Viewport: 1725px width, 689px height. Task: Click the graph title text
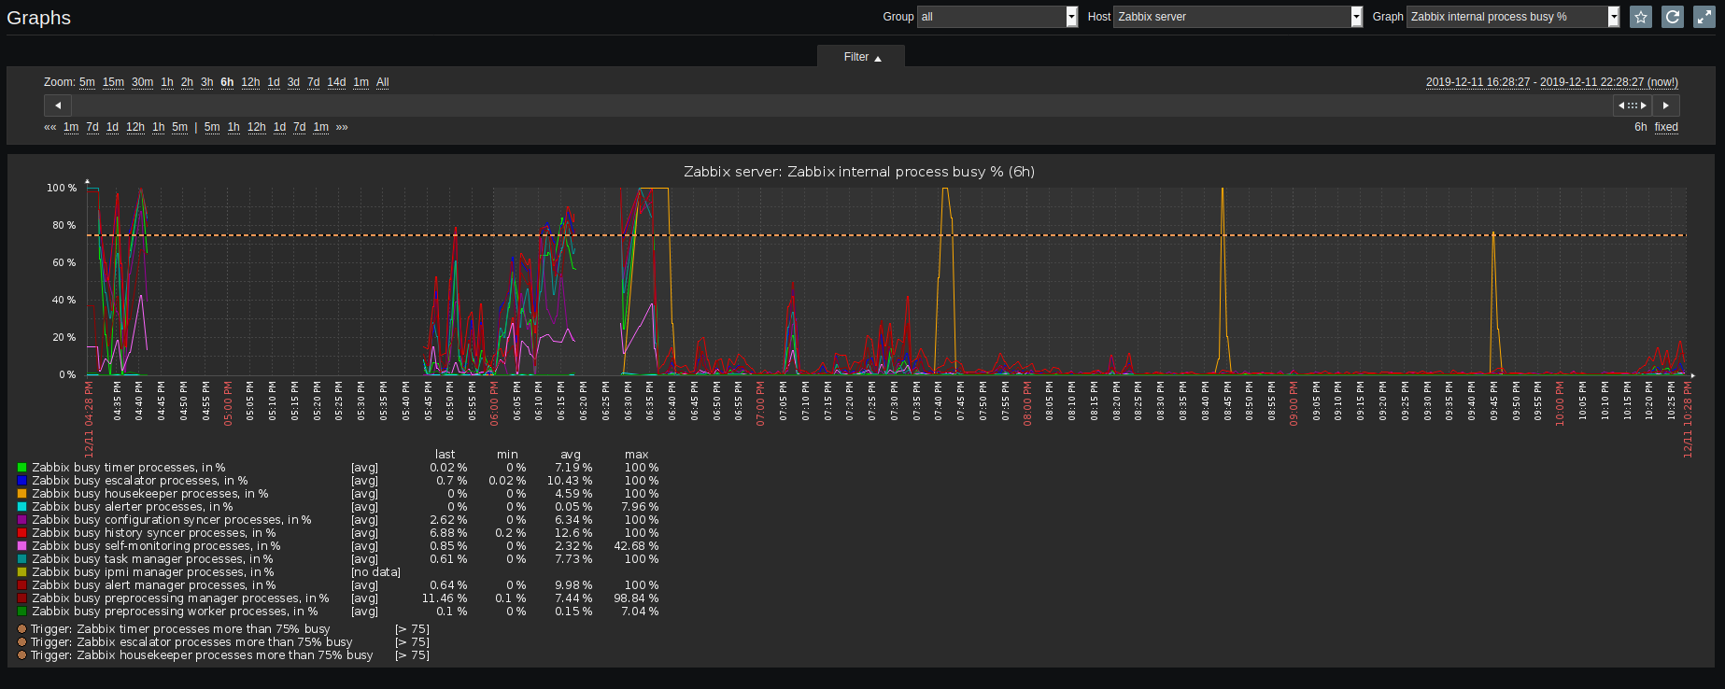(858, 172)
